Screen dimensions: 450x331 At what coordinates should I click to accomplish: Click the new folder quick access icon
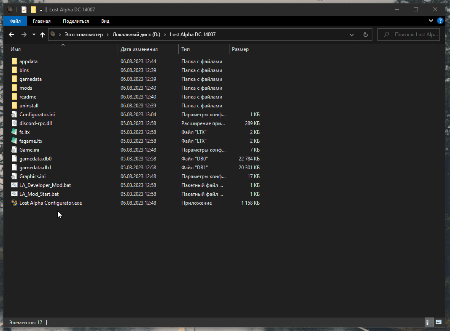click(33, 10)
